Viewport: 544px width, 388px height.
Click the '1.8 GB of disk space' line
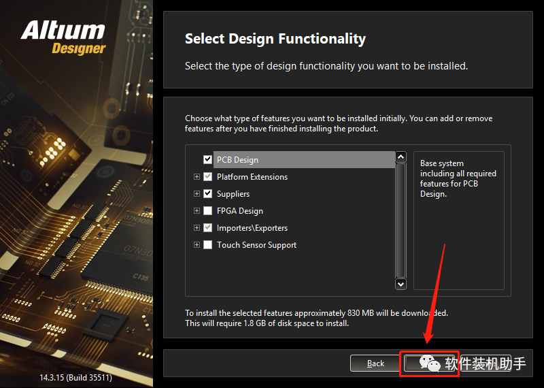[267, 323]
